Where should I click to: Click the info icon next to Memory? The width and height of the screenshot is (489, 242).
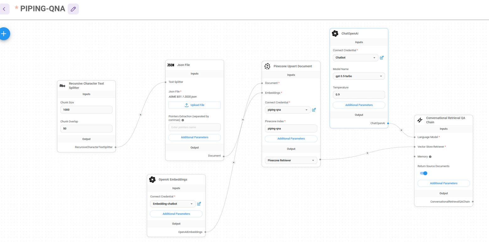(x=430, y=156)
